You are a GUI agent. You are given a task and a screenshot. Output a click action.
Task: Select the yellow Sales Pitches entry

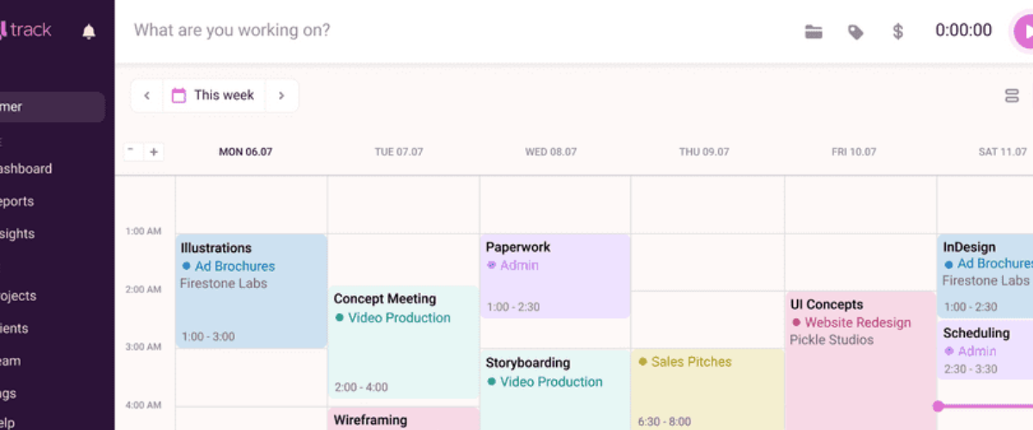click(707, 389)
